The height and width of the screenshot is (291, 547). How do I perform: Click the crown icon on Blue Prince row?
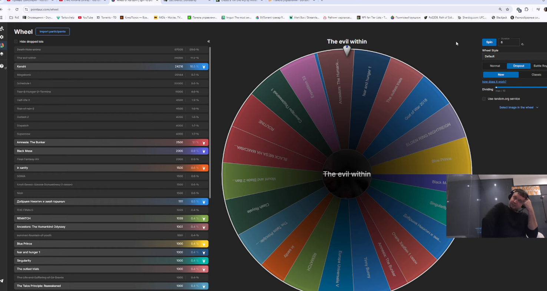tap(204, 244)
